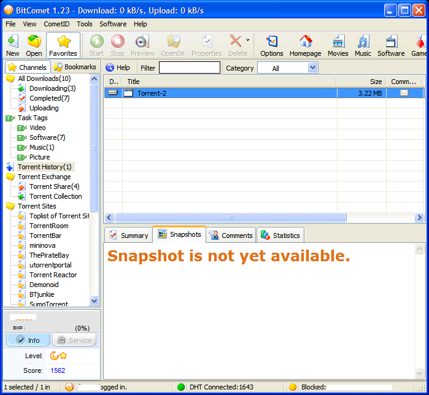429x395 pixels.
Task: Open ThePirateBay site link
Action: 49,255
